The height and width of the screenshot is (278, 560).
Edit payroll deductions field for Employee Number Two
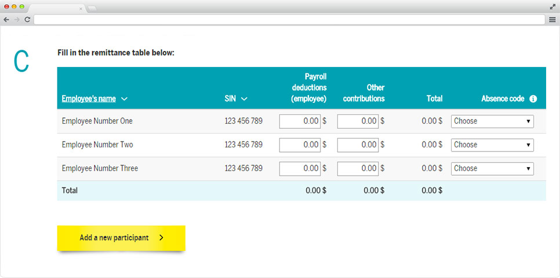click(300, 145)
